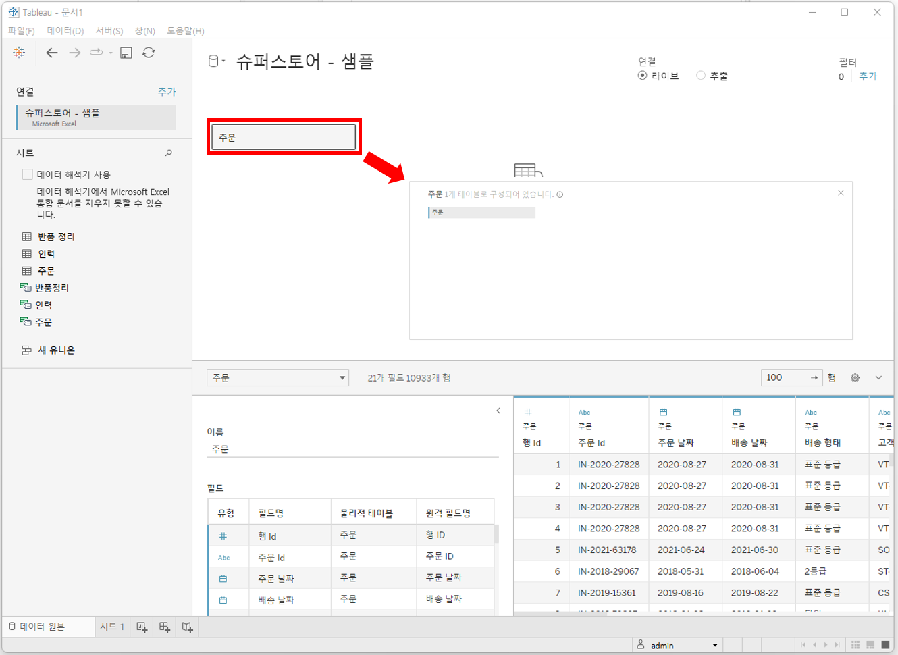Click the new dashboard icon in the bottom bar
The height and width of the screenshot is (655, 898).
click(165, 627)
